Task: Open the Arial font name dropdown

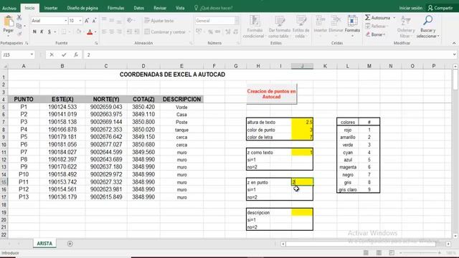Action: click(65, 21)
